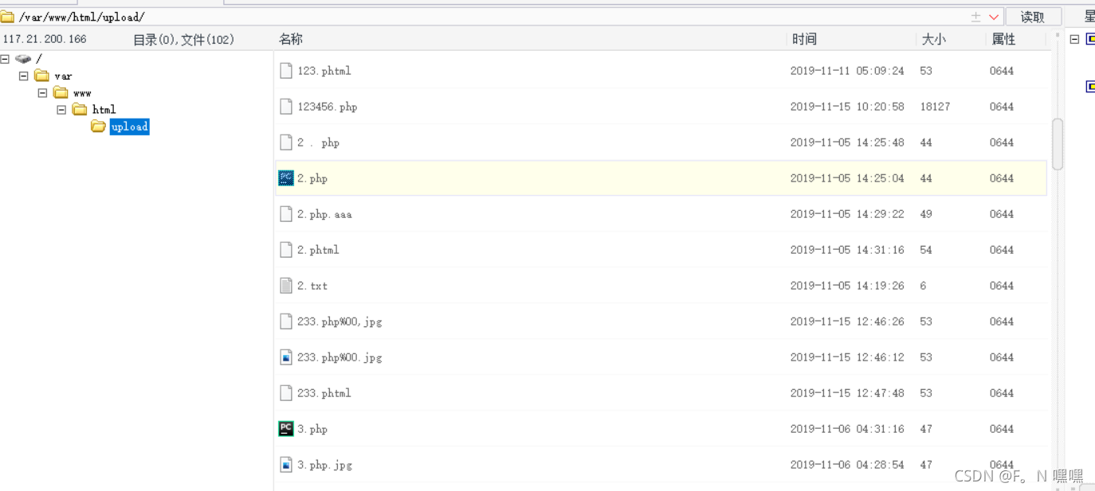Select file name 3.php.jpg
Screen dimensions: 1095x491
(x=324, y=465)
